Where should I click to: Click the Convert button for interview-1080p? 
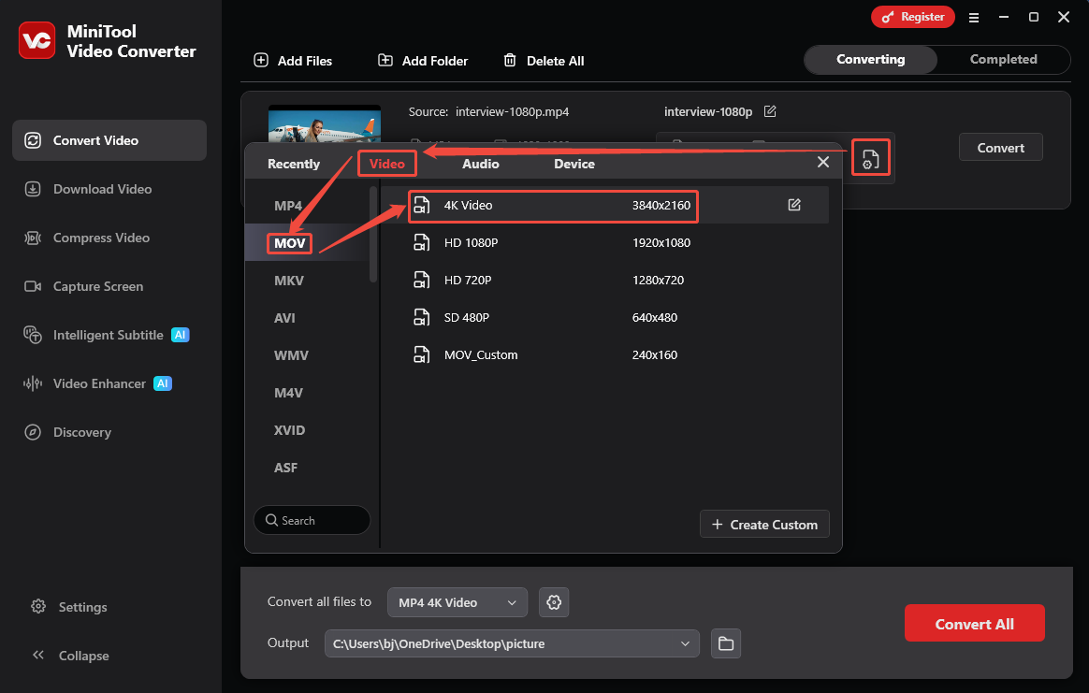click(1000, 147)
